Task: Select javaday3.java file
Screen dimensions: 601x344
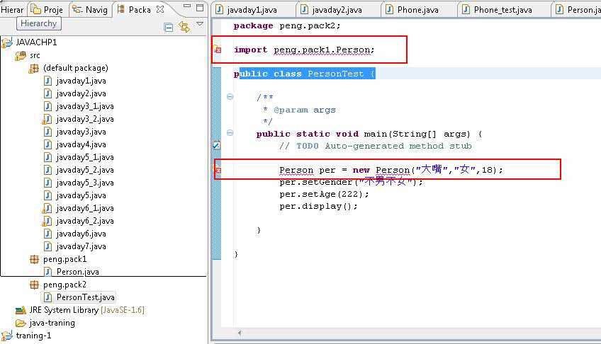Action: [x=81, y=132]
